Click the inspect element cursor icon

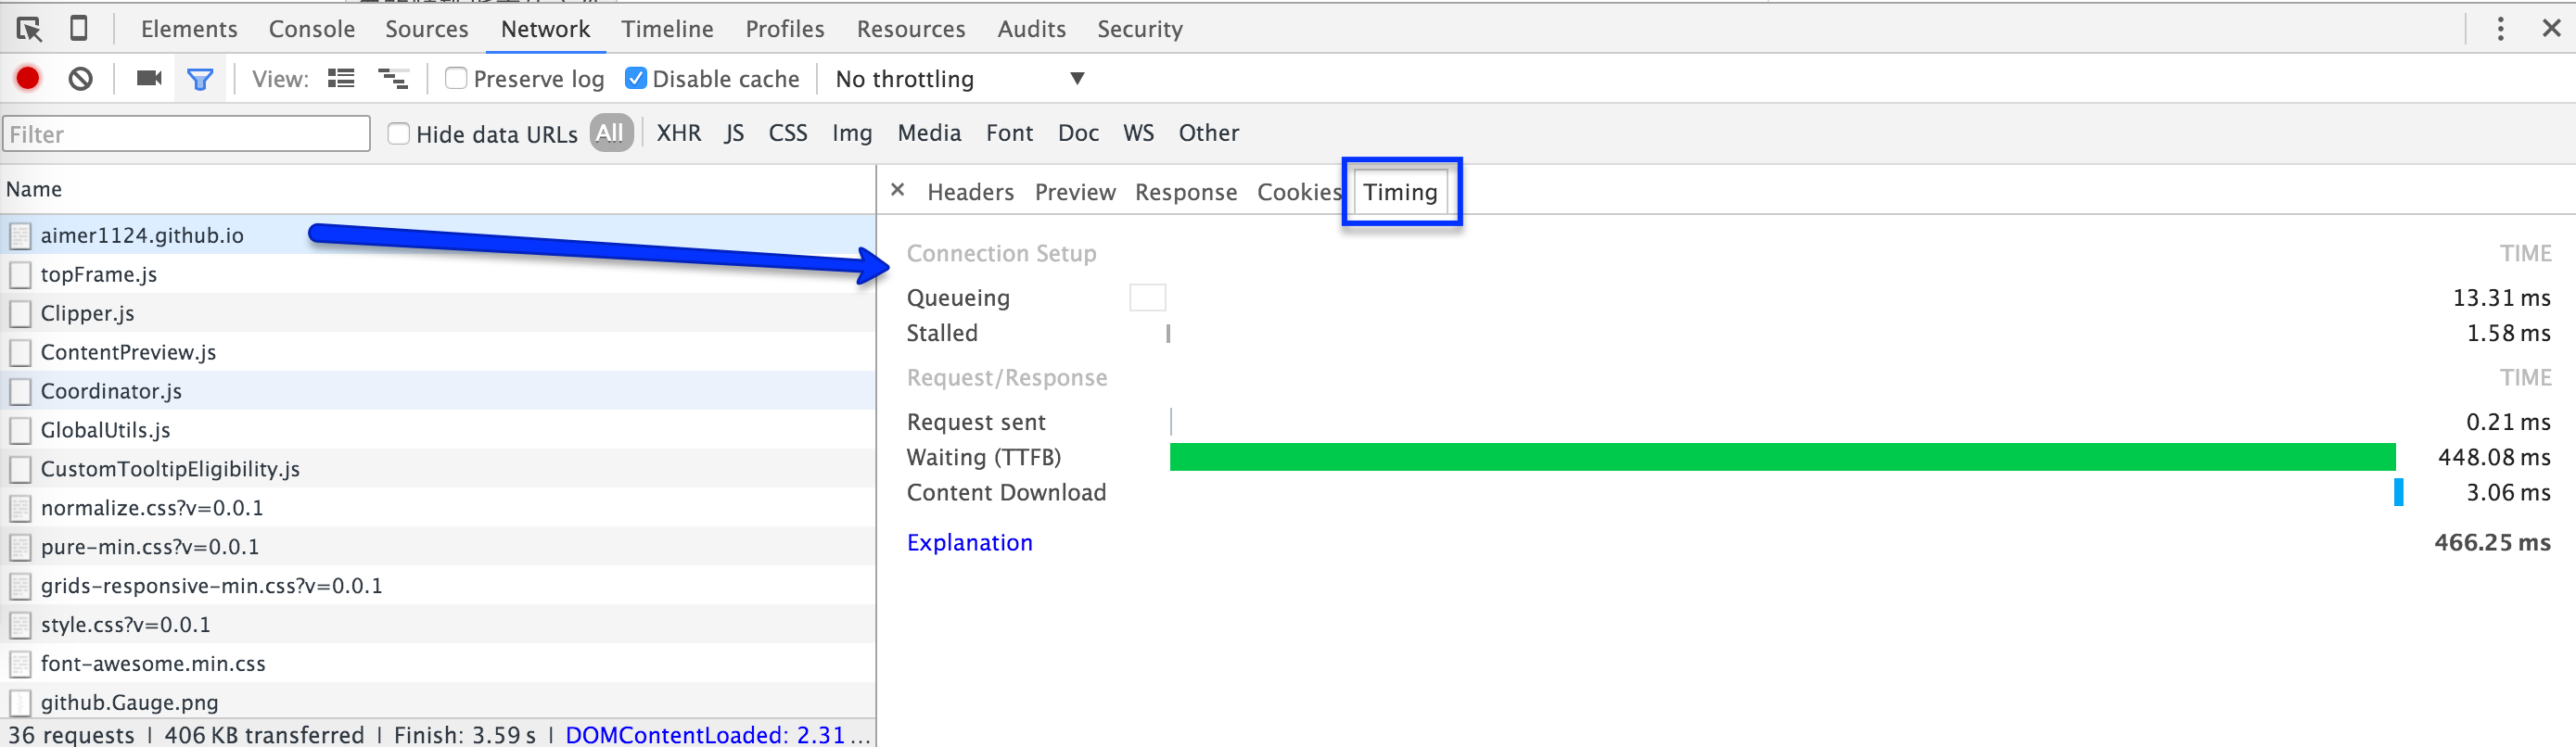pyautogui.click(x=29, y=29)
